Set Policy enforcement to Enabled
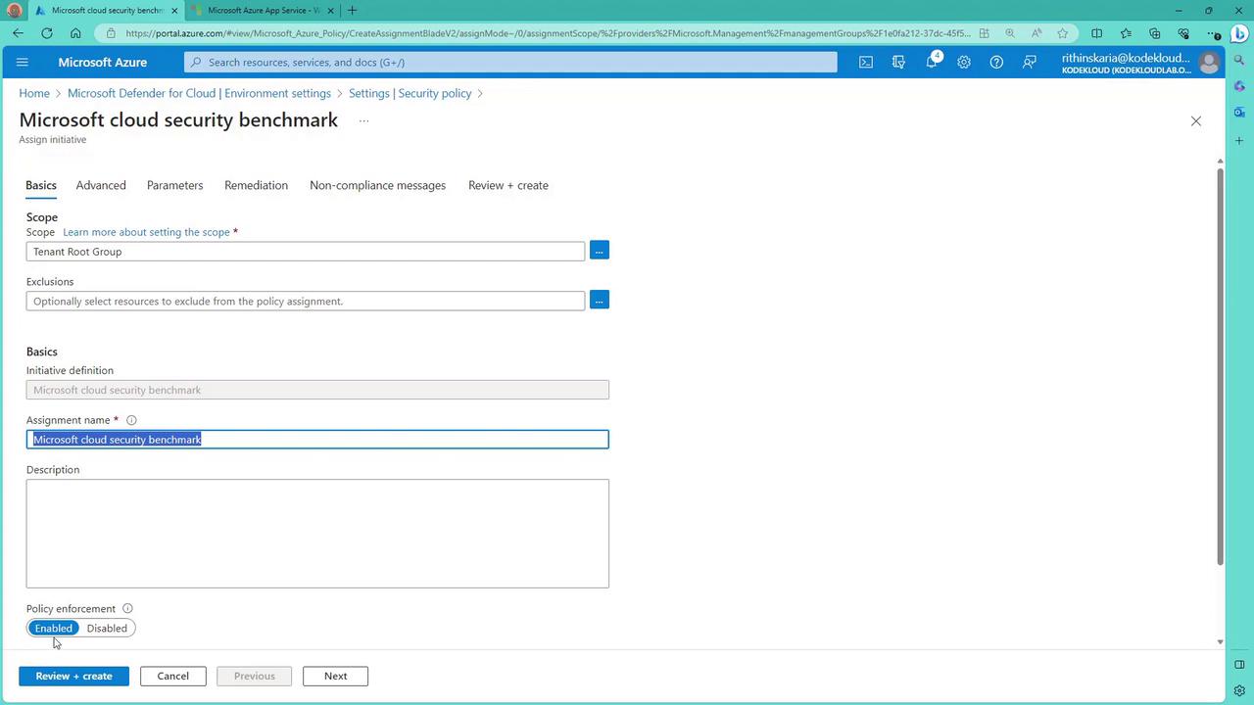 pos(54,628)
